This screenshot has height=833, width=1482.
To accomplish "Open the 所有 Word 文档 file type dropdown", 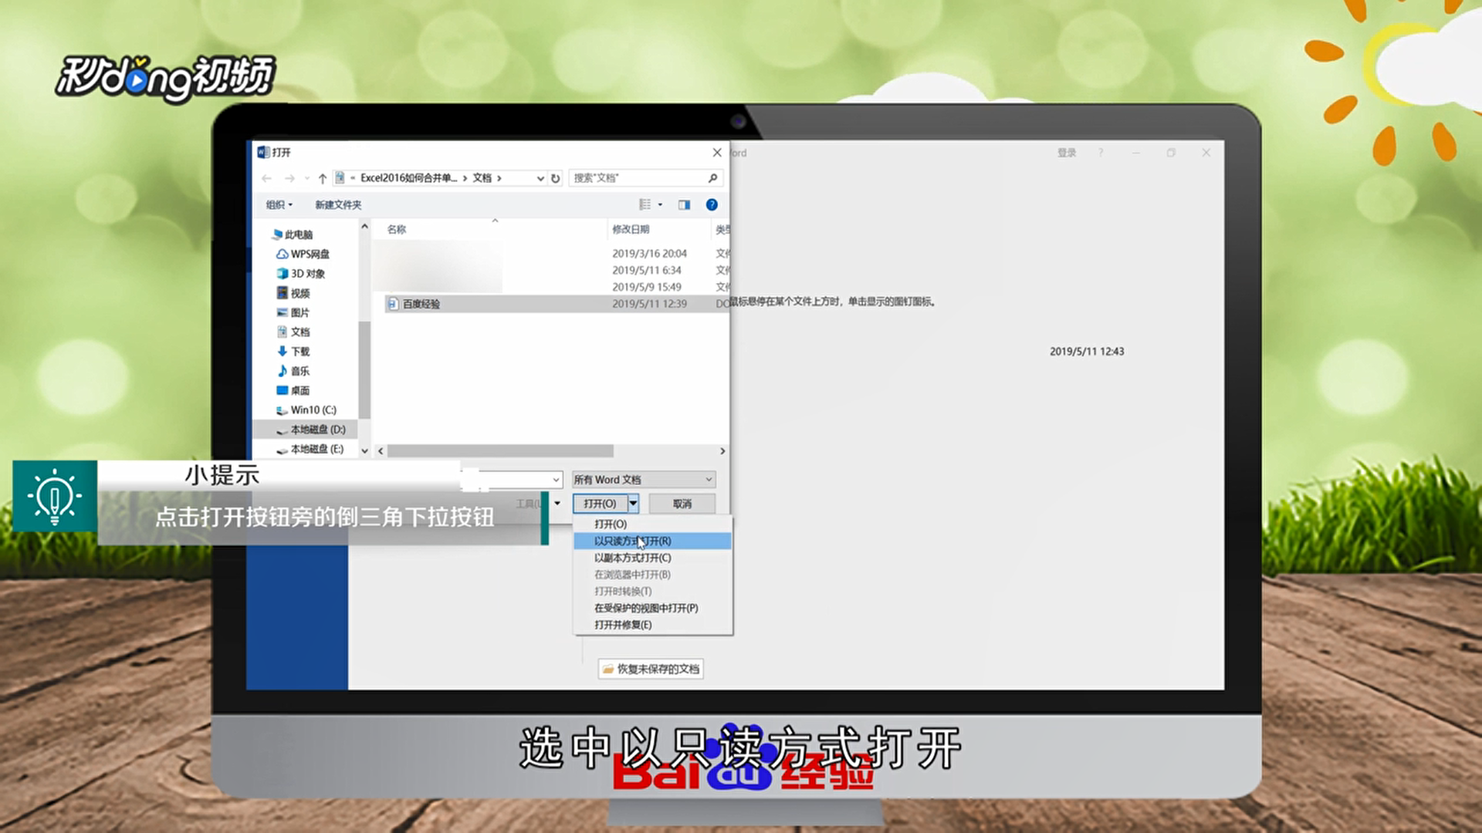I will (x=644, y=480).
